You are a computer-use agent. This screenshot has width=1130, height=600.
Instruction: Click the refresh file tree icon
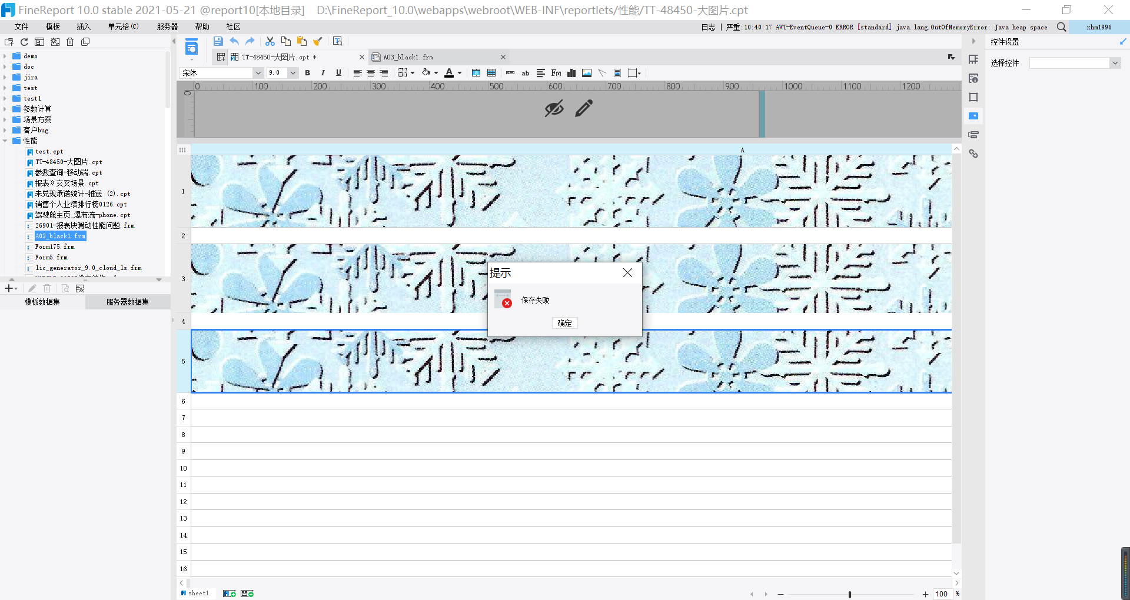(24, 42)
